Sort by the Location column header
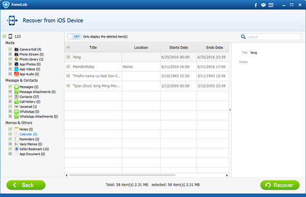Viewport: 306px width, 197px height. (141, 47)
